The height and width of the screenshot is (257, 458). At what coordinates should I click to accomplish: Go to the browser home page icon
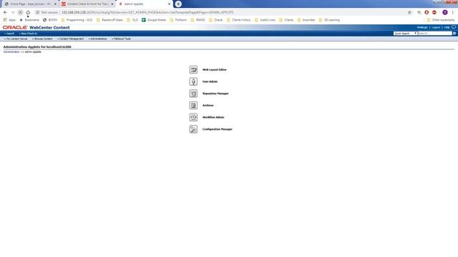28,12
